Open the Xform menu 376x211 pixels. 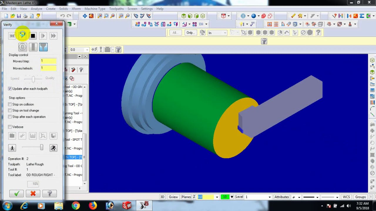tap(76, 9)
